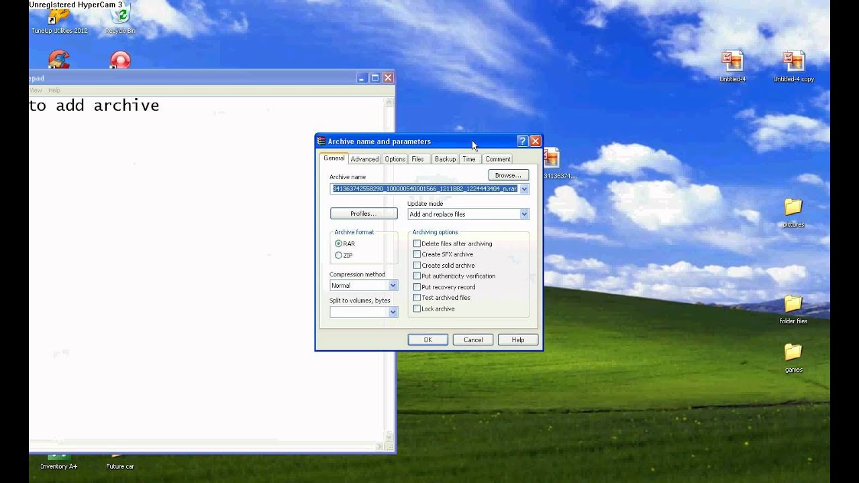Click the Archive name text field

tap(425, 189)
